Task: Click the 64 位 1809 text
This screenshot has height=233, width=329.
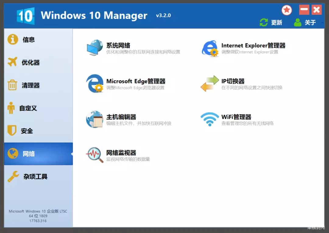Action: 38,216
